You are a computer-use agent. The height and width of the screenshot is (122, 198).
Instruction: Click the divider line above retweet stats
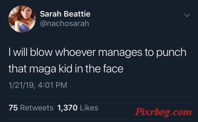coord(99,96)
